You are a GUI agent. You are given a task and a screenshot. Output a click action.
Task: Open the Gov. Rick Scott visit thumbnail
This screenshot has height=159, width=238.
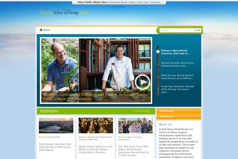(x=136, y=125)
